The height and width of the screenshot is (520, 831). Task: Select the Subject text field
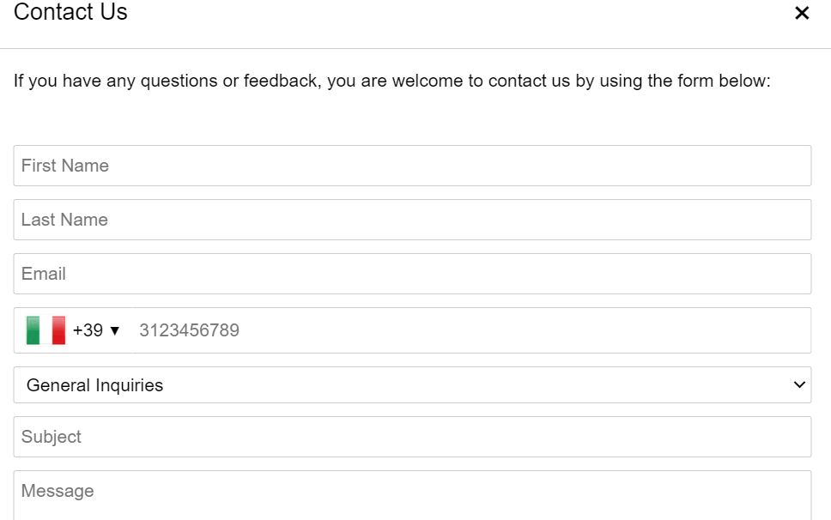click(412, 437)
